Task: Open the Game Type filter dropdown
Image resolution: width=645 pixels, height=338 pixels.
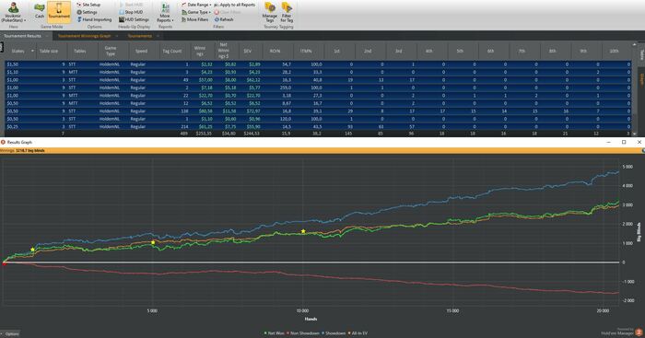Action: click(196, 12)
